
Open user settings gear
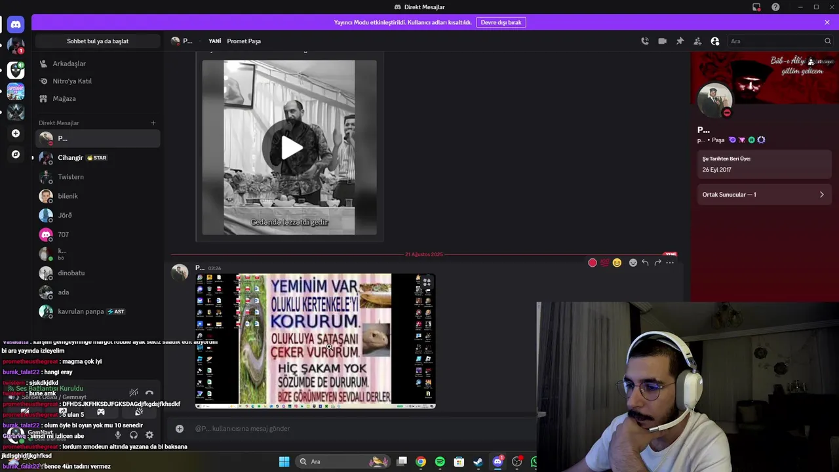click(x=149, y=435)
